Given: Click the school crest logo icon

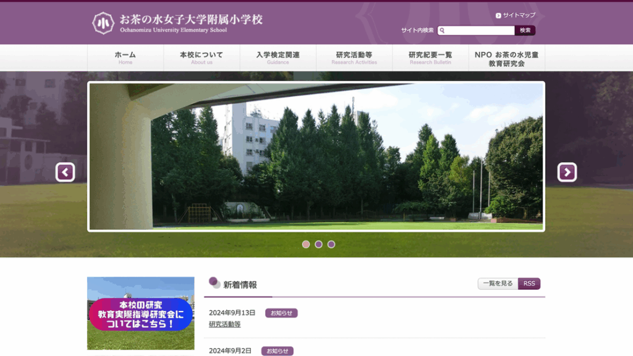Looking at the screenshot, I should (x=103, y=23).
